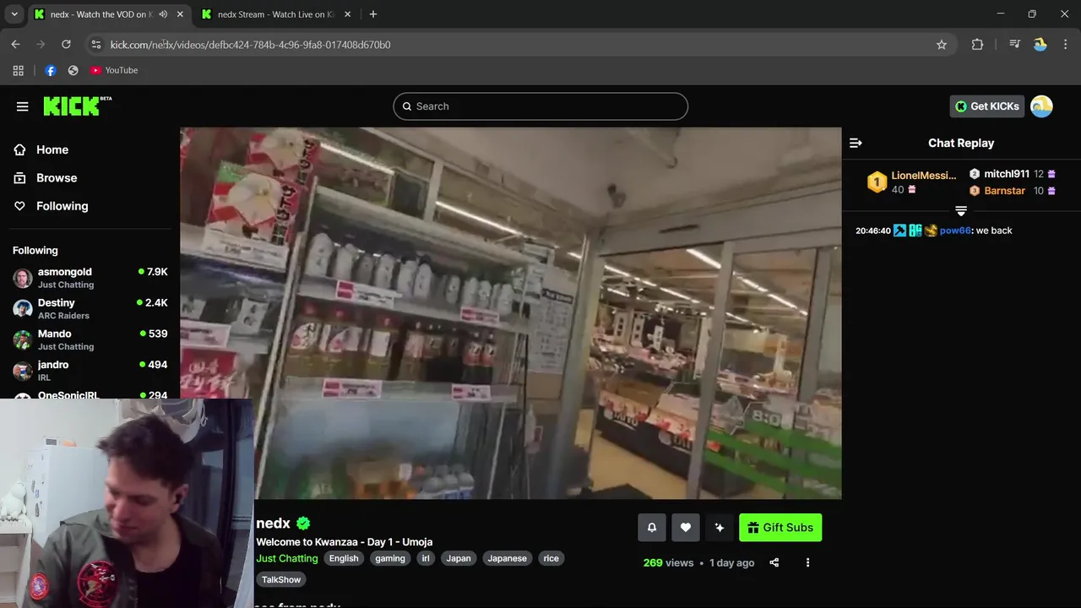
Task: Click the Gift Subs button
Action: (780, 528)
